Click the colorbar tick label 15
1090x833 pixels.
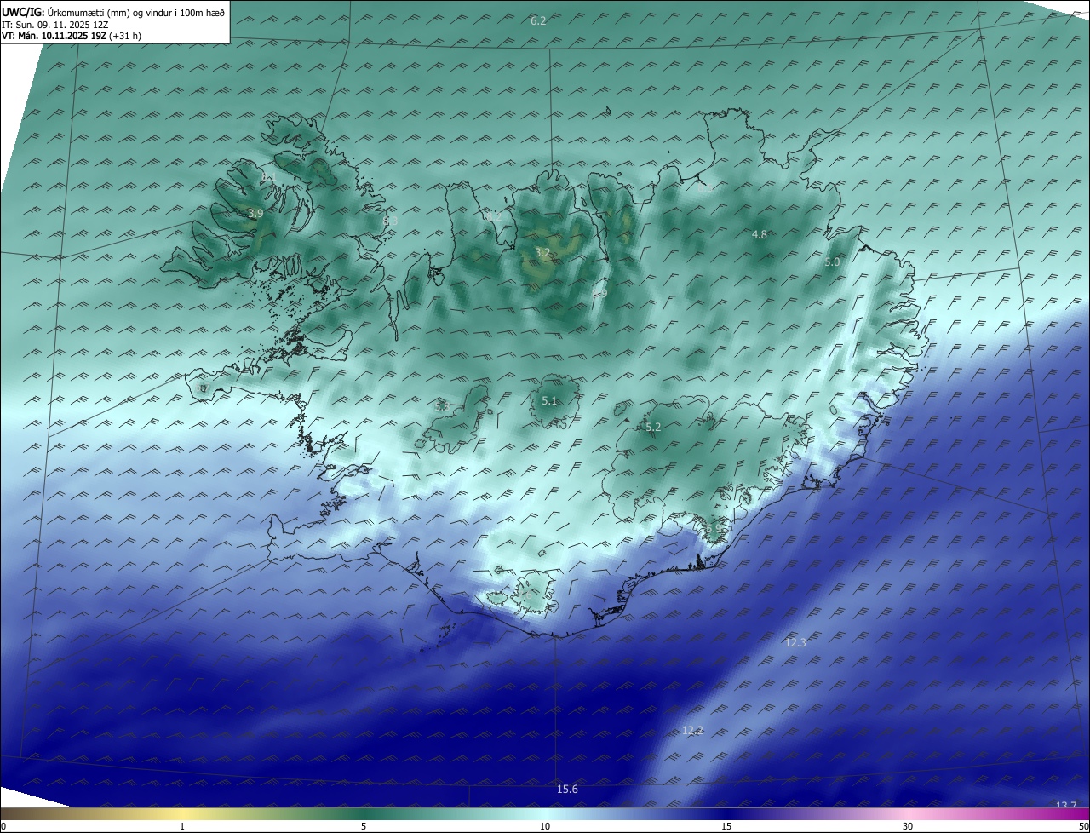(726, 826)
